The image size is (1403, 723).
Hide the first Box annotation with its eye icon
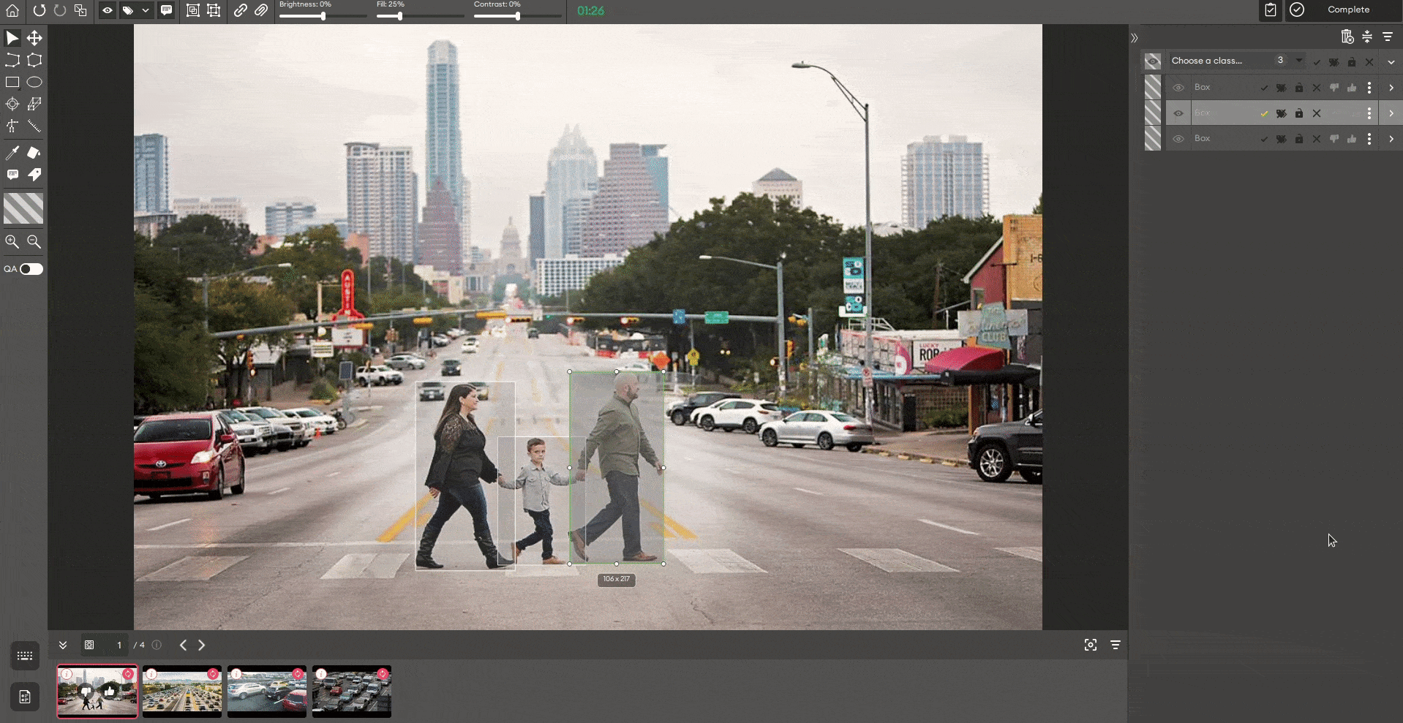coord(1179,88)
